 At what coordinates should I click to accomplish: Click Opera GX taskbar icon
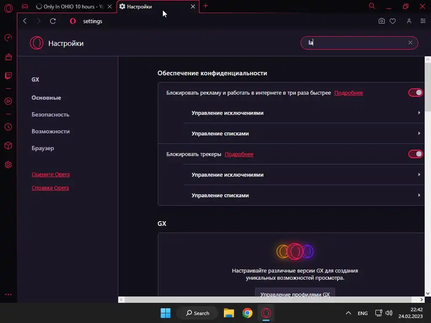click(x=266, y=313)
